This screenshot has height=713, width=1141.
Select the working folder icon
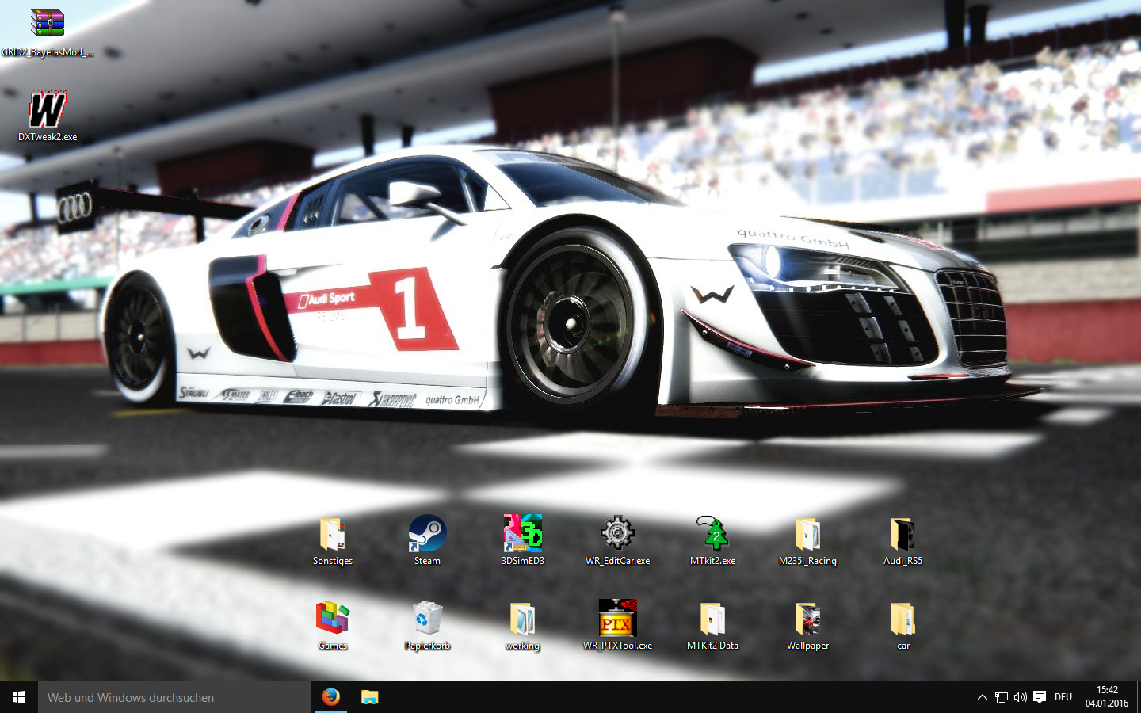tap(523, 619)
